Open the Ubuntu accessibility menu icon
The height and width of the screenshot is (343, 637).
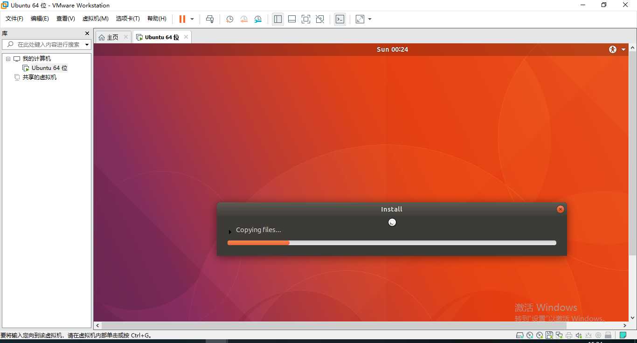point(613,49)
